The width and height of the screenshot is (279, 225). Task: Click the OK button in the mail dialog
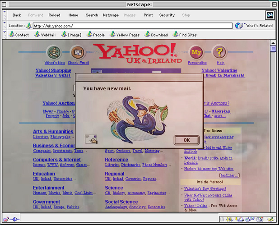pyautogui.click(x=186, y=140)
